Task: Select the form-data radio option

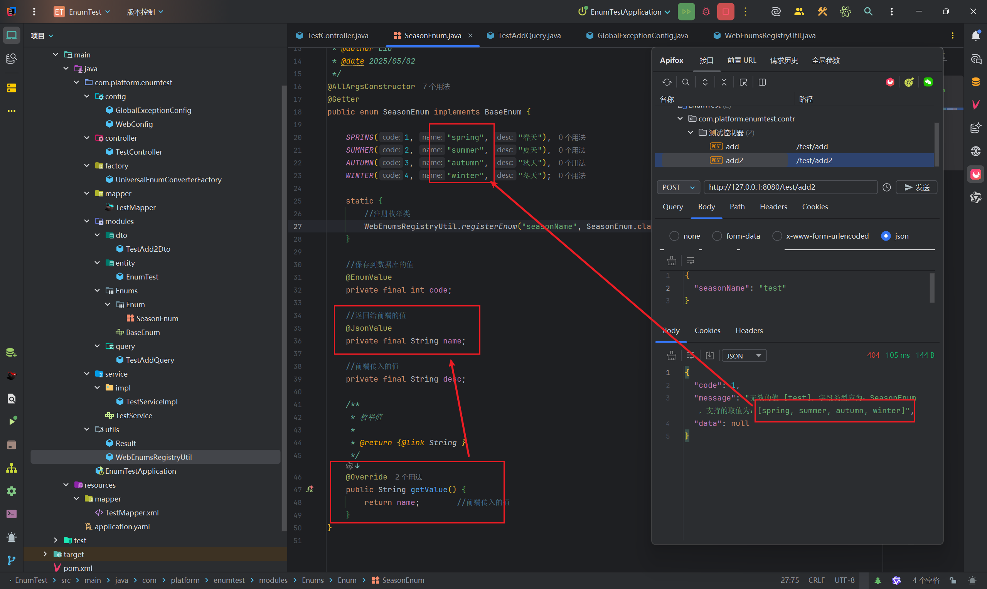Action: coord(717,236)
